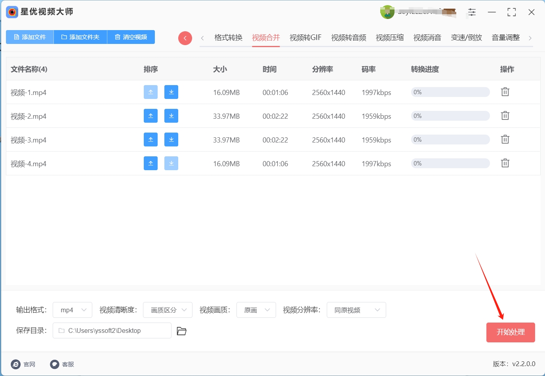Image resolution: width=545 pixels, height=376 pixels.
Task: Click progress bar of 视频-2.mp4
Action: click(x=450, y=116)
